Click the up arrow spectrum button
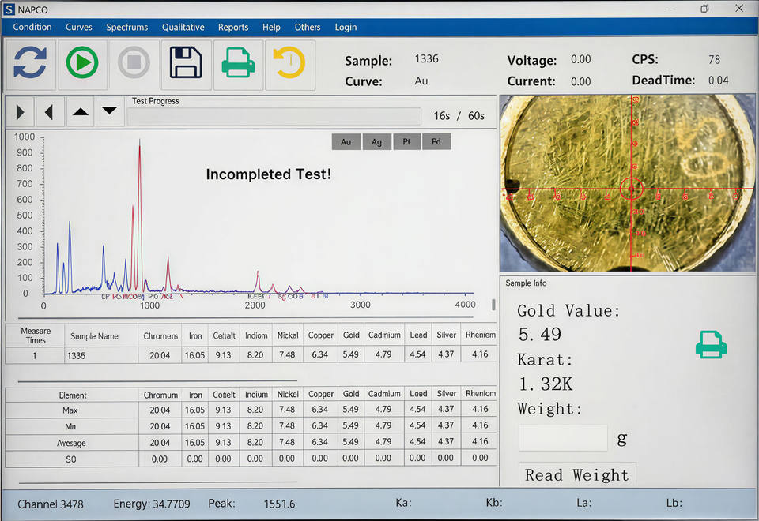Viewport: 759px width, 521px height. coord(80,113)
